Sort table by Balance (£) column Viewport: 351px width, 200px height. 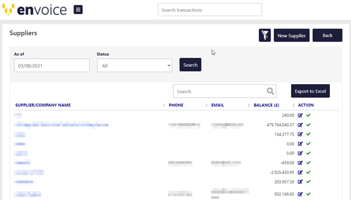pyautogui.click(x=266, y=105)
